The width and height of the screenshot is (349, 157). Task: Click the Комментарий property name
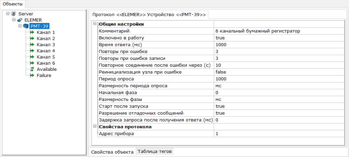(x=114, y=31)
